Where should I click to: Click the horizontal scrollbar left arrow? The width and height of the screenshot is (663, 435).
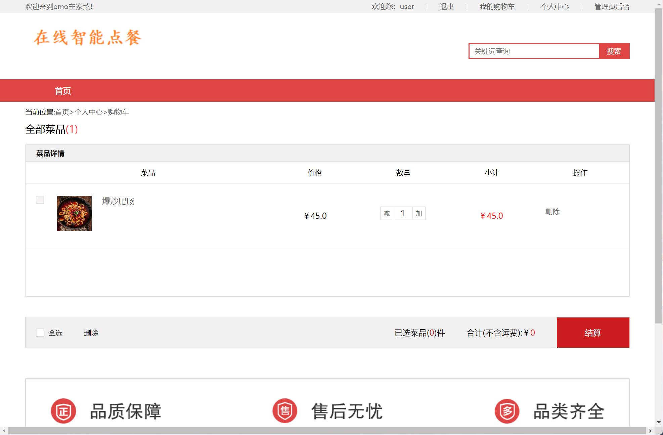coord(4,431)
